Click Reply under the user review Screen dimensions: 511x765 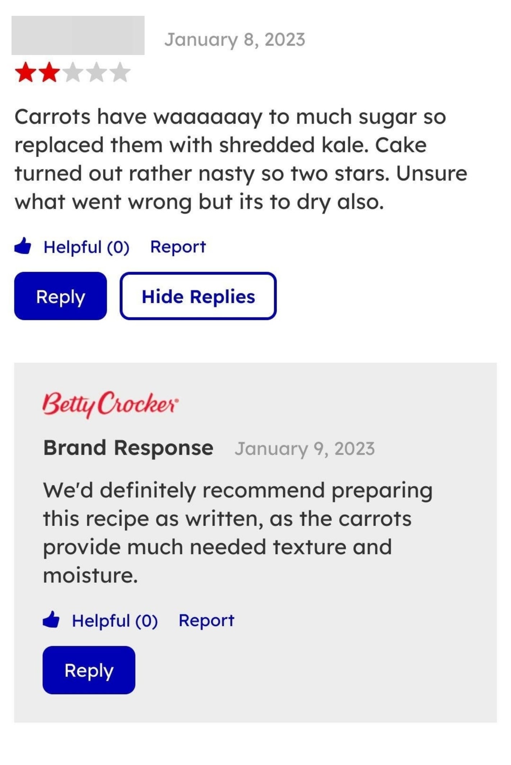(x=60, y=297)
